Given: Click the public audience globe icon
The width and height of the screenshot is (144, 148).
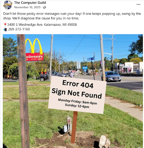Looking at the screenshot, I should (44, 8).
